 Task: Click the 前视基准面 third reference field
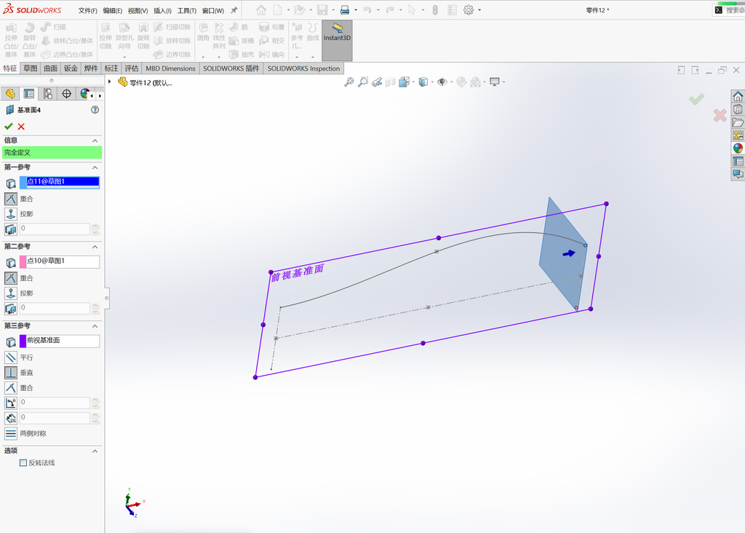(x=60, y=341)
